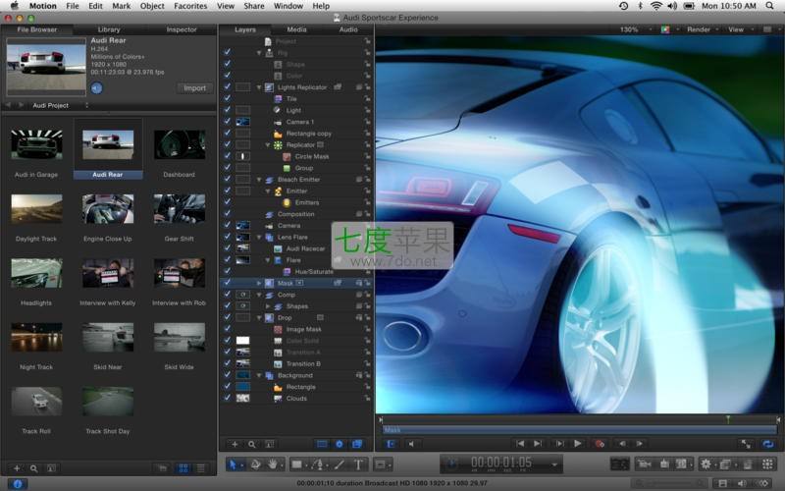The height and width of the screenshot is (491, 785).
Task: Open the canvas zoom 130% dropdown
Action: pos(634,29)
